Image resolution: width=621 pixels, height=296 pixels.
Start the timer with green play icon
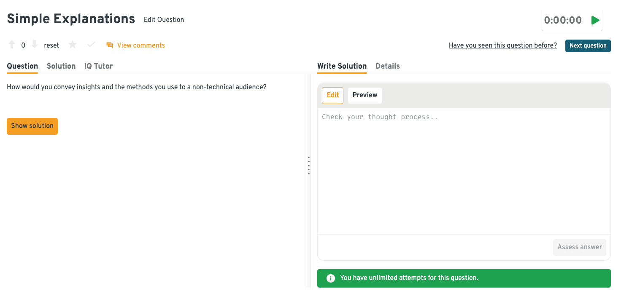[595, 20]
